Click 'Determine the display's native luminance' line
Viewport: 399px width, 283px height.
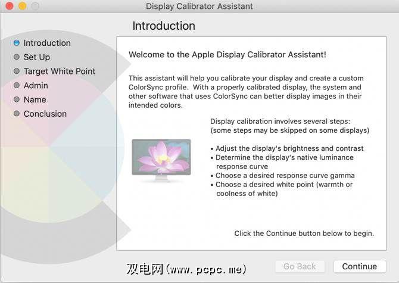click(x=282, y=157)
